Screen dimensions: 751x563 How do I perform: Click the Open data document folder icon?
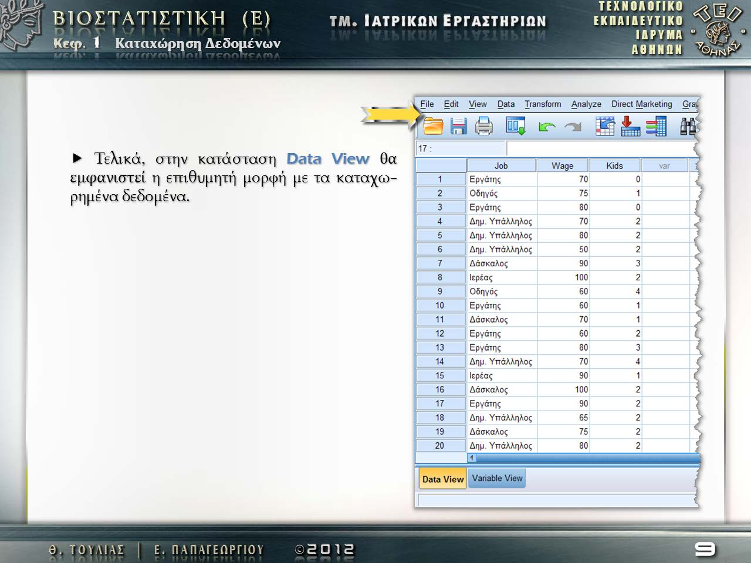434,126
